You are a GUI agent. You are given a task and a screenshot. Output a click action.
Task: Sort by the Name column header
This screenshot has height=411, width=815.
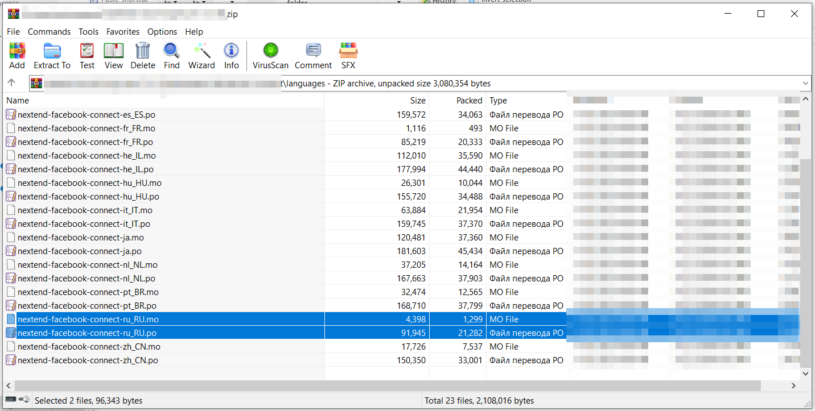pos(164,101)
